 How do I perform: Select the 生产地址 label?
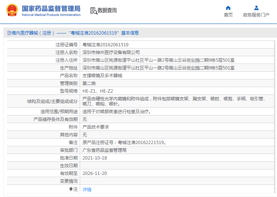pyautogui.click(x=69, y=68)
